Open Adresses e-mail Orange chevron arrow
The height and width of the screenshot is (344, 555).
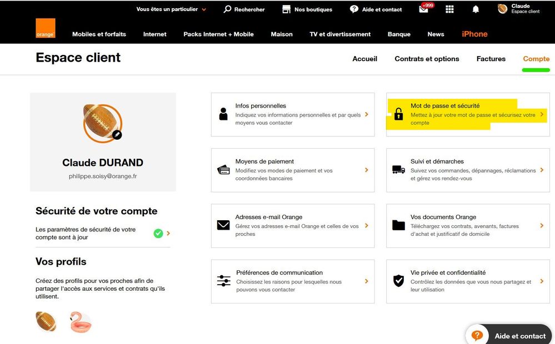[367, 226]
